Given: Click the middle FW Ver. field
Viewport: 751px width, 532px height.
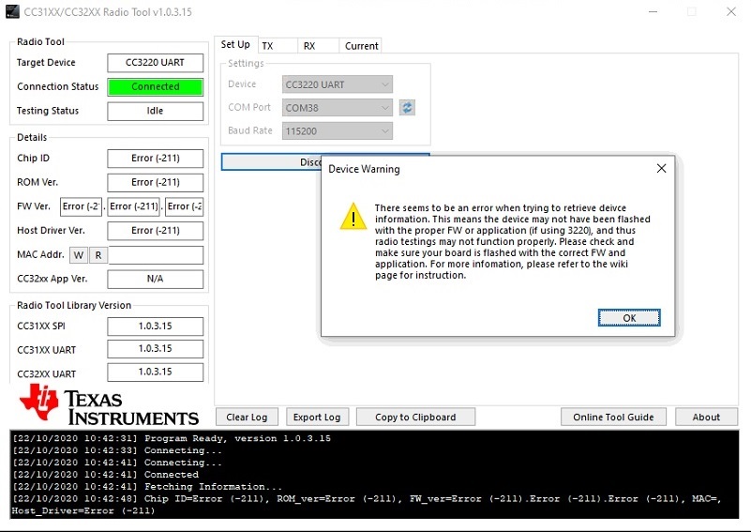Looking at the screenshot, I should click(134, 206).
